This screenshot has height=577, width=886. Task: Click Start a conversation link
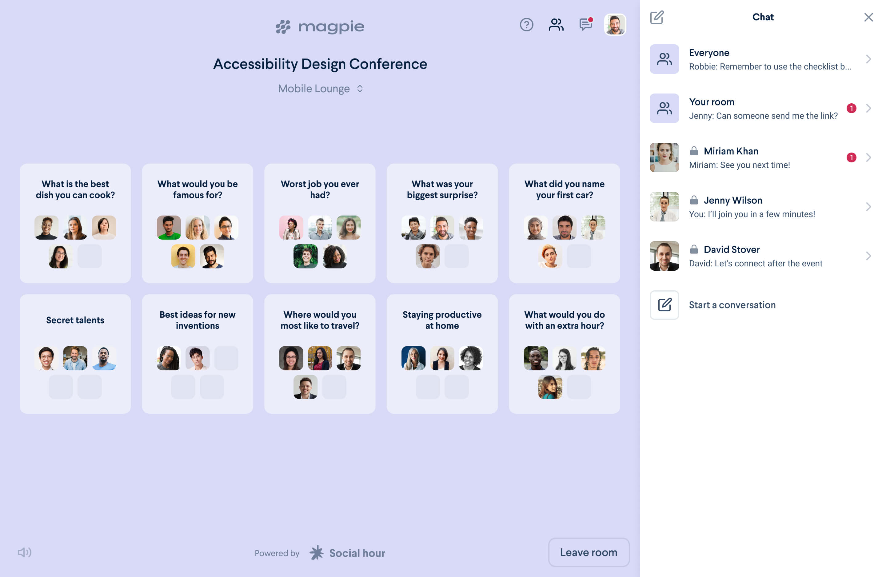coord(732,304)
